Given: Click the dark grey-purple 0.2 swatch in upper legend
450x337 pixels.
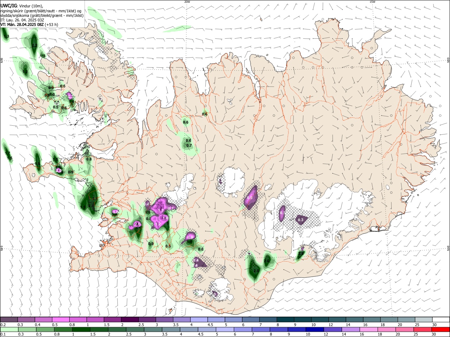Looking at the screenshot, I should tap(9, 320).
